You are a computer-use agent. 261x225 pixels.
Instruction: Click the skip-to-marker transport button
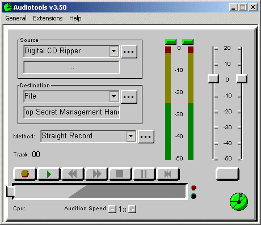(168, 174)
